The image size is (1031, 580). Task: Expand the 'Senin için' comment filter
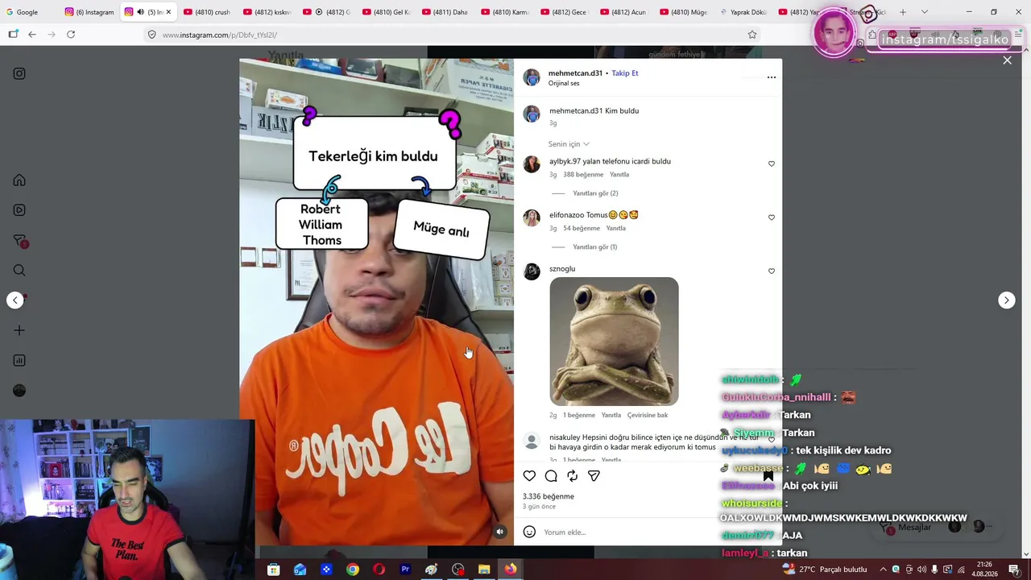coord(569,144)
